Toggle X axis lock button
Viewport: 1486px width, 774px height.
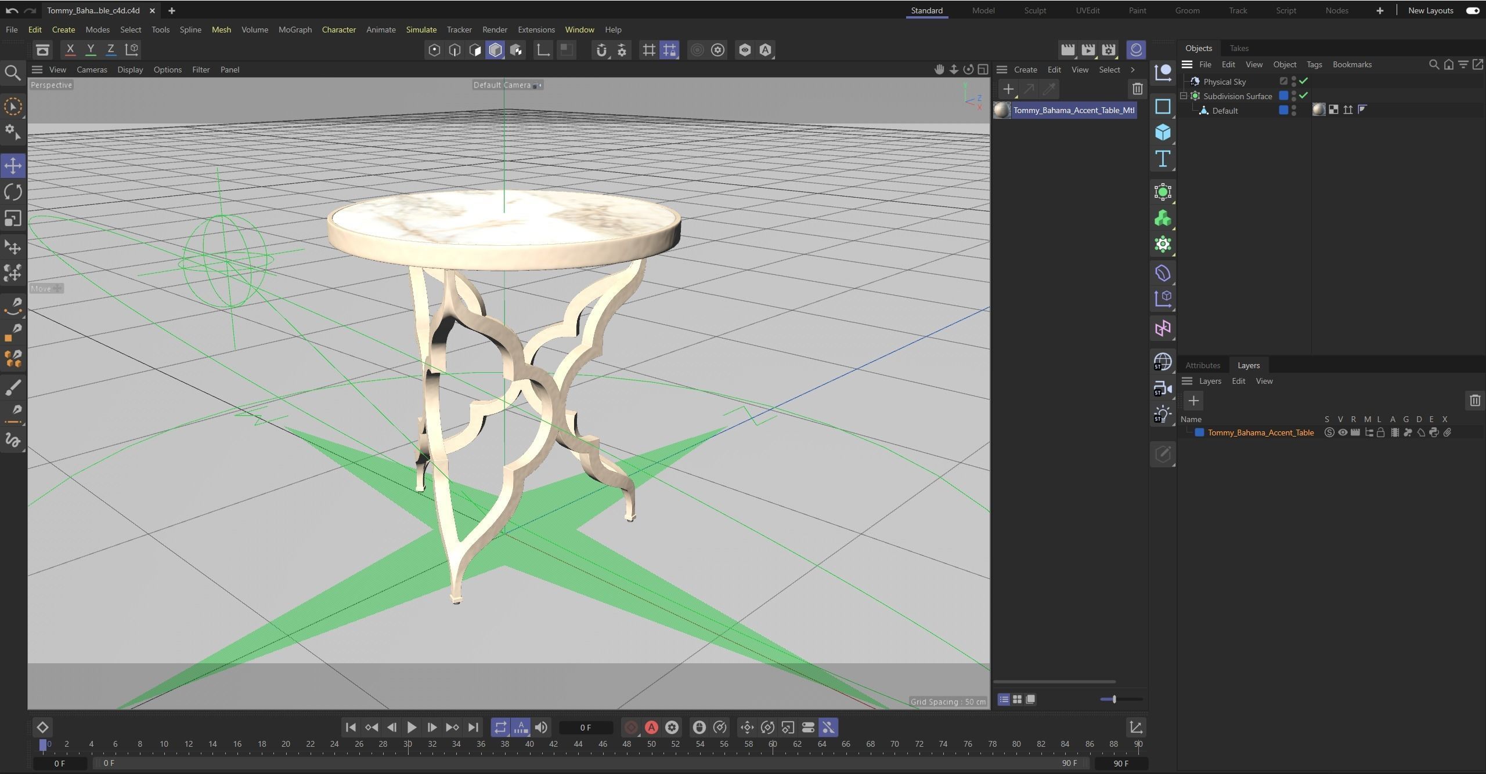point(70,50)
